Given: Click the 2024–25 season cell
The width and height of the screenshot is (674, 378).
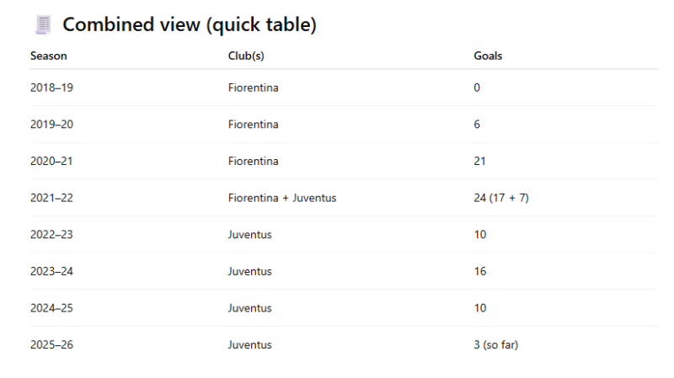Looking at the screenshot, I should coord(51,308).
